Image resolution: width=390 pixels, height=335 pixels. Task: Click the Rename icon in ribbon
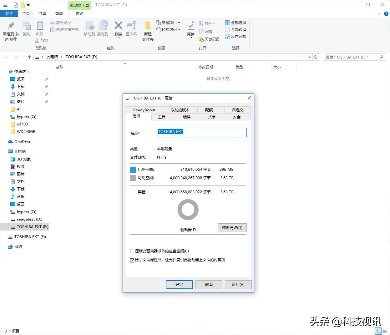point(131,26)
